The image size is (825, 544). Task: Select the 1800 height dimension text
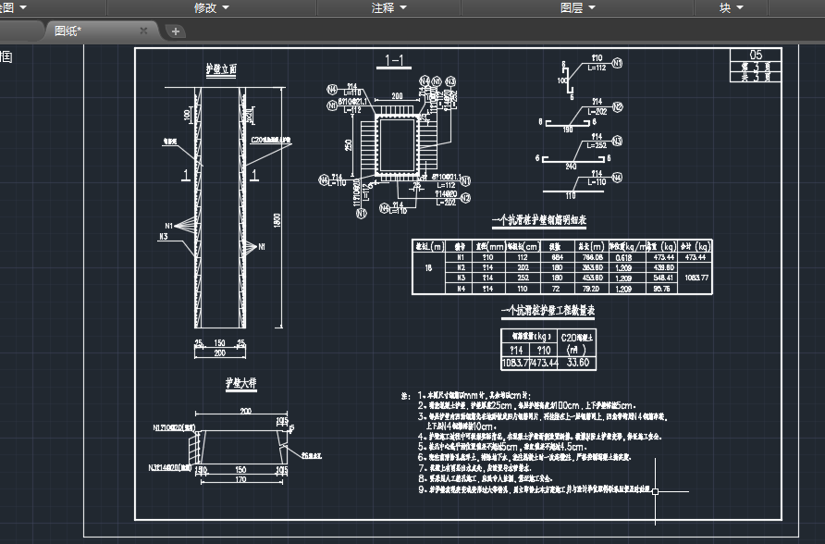[x=277, y=220]
